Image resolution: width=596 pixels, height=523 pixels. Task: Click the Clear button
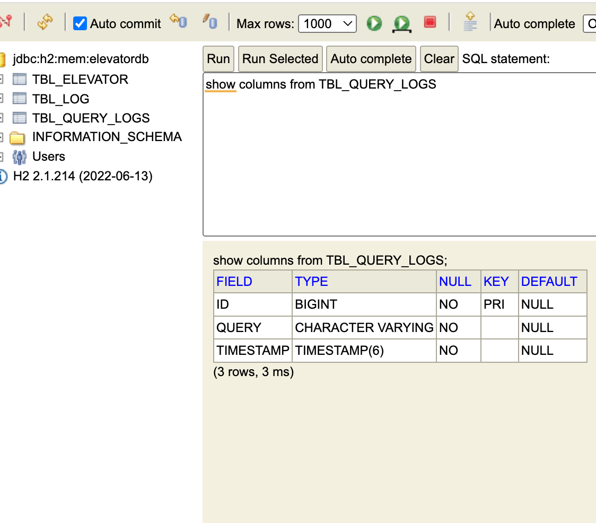tap(439, 59)
